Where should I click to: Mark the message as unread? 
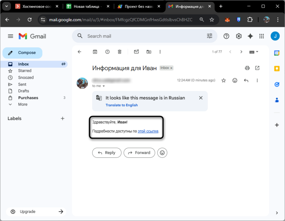click(x=136, y=51)
